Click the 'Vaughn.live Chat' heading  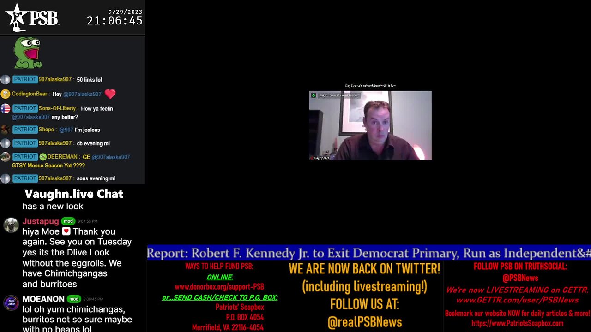(x=74, y=194)
